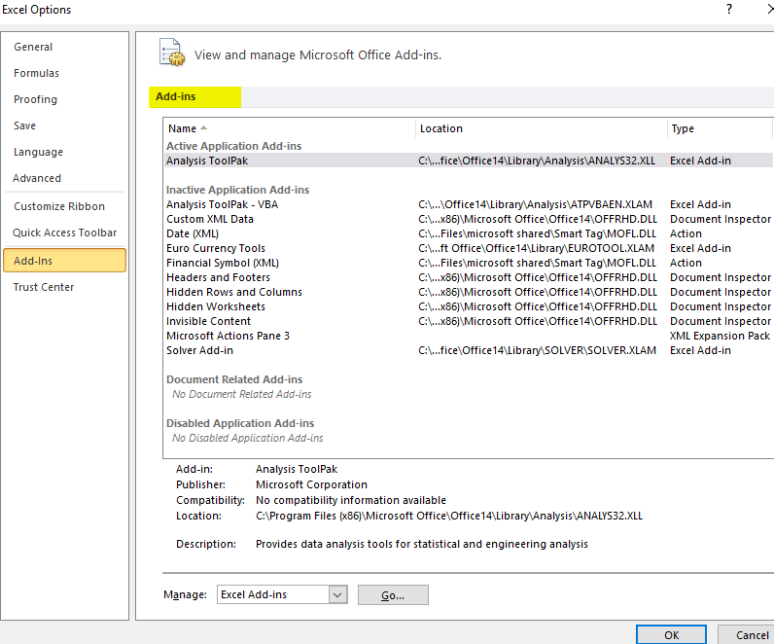Open the Formulas category
Viewport: 774px width, 644px height.
tap(36, 73)
